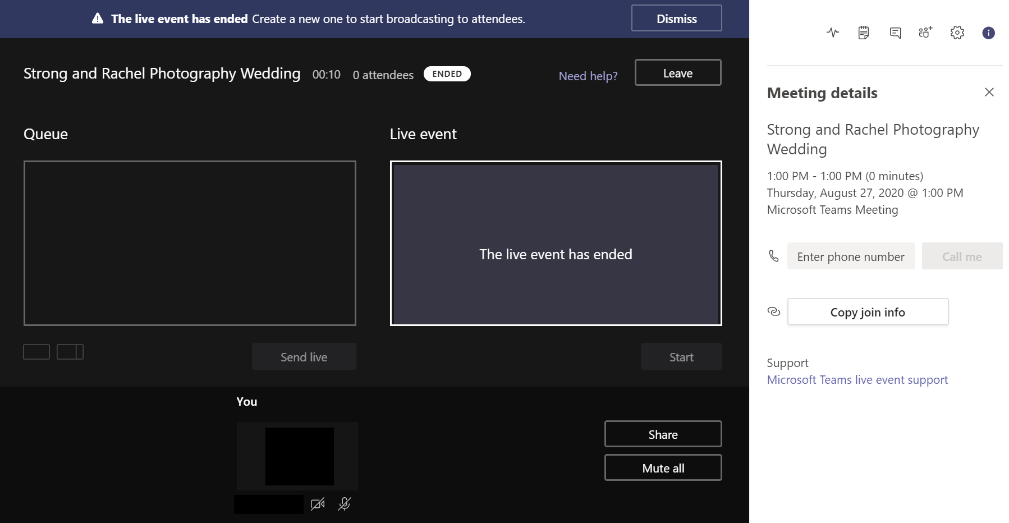Leave the live event
The image size is (1009, 523).
coord(678,73)
